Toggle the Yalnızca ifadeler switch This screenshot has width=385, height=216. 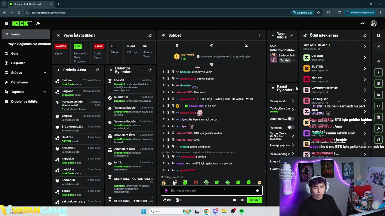click(x=291, y=127)
